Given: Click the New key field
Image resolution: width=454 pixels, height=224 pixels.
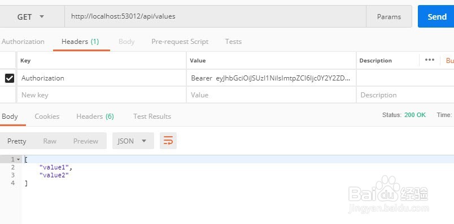Looking at the screenshot, I should coord(101,95).
